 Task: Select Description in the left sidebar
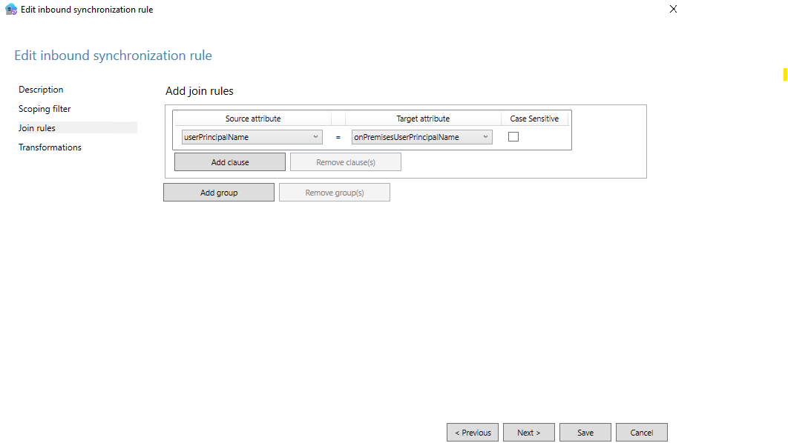coord(41,89)
